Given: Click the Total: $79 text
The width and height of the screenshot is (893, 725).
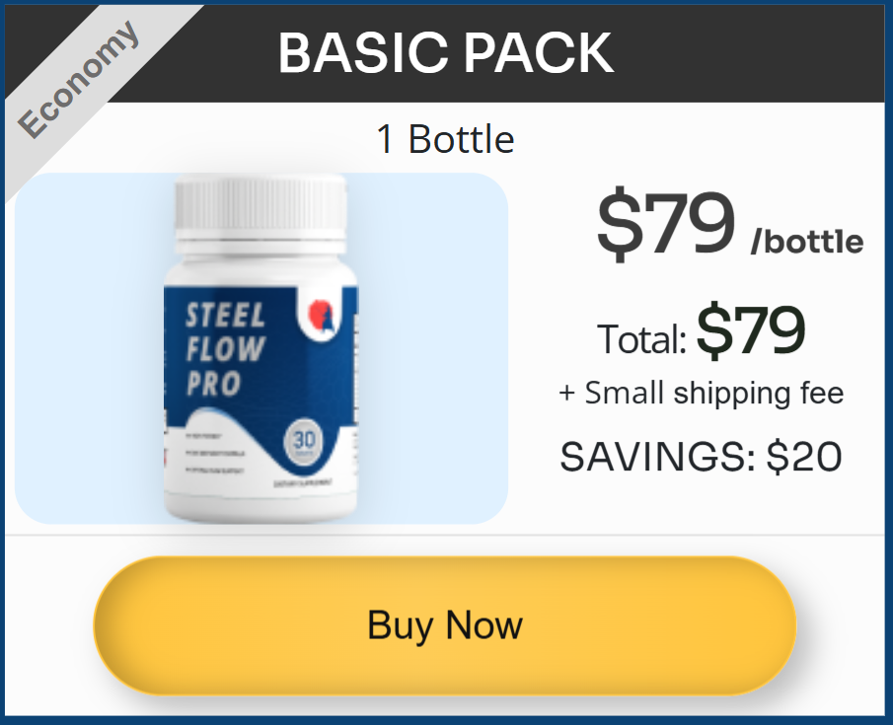Looking at the screenshot, I should pos(701,332).
